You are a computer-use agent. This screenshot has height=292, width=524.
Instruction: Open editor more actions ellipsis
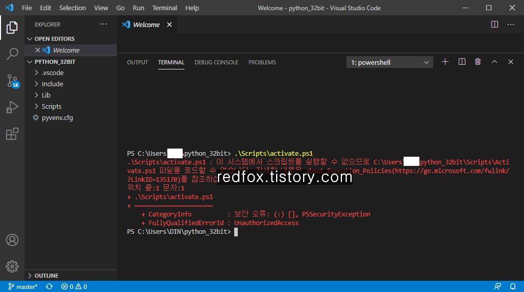pyautogui.click(x=511, y=25)
